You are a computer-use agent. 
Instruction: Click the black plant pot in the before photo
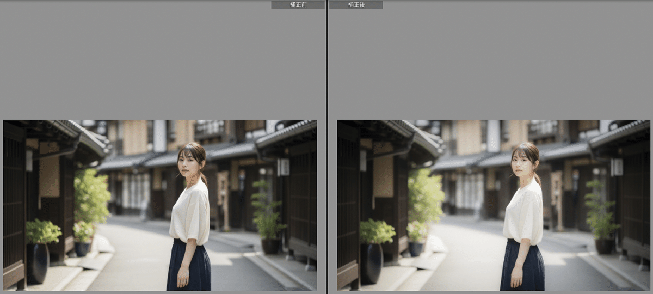[37, 263]
